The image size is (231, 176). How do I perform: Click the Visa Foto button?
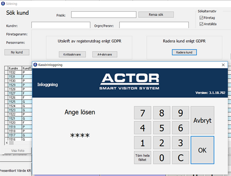click(x=18, y=151)
